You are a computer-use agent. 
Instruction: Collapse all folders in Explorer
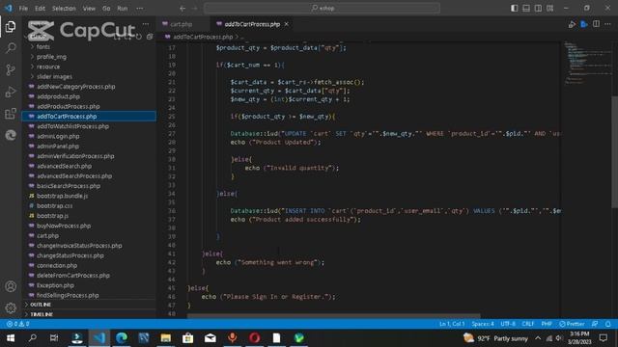(150, 37)
